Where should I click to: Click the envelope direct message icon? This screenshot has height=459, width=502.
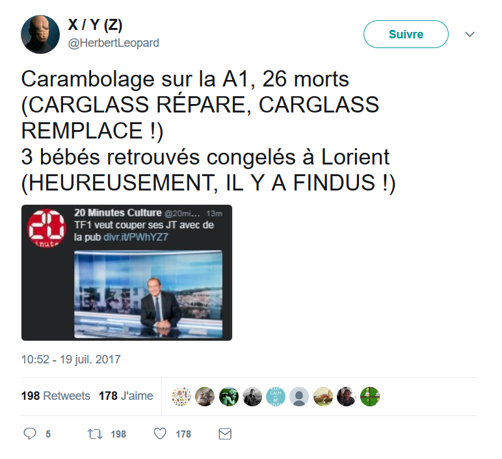(x=225, y=434)
